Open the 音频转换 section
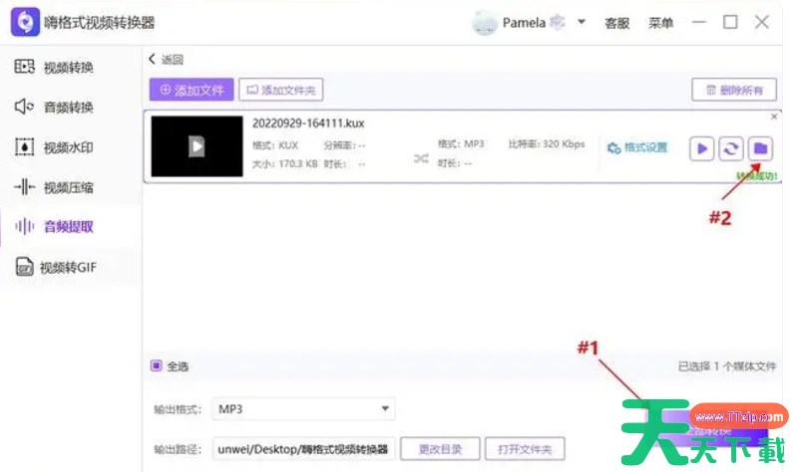Screen dimensions: 793x472 click(x=54, y=107)
